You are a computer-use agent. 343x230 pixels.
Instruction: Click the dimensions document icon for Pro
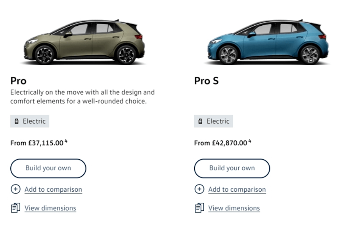[x=15, y=208]
